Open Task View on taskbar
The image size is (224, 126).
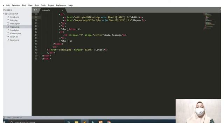pos(68,122)
